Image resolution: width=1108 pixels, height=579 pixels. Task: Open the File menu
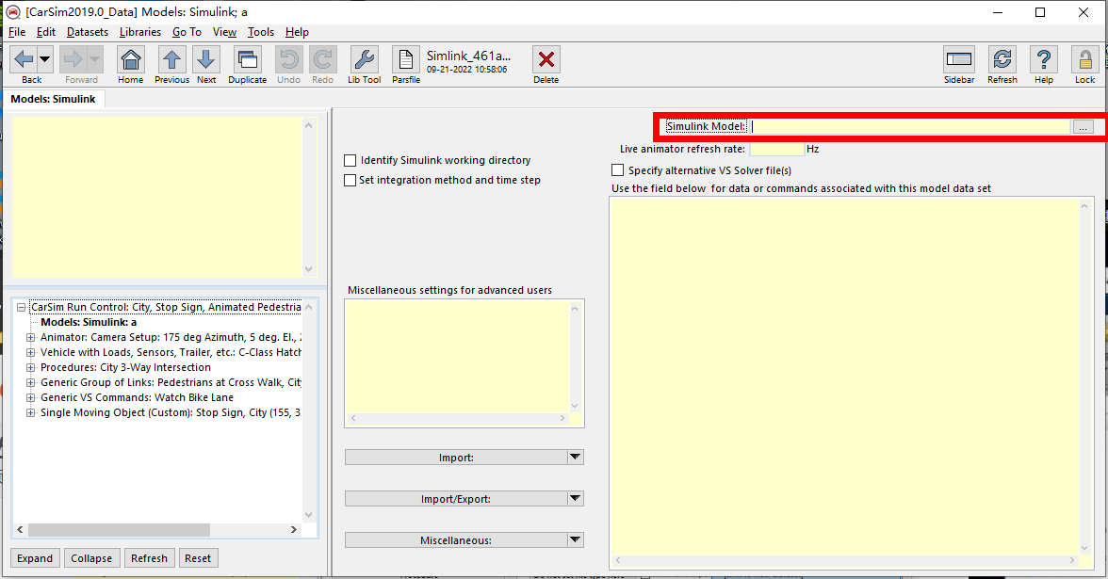tap(17, 32)
